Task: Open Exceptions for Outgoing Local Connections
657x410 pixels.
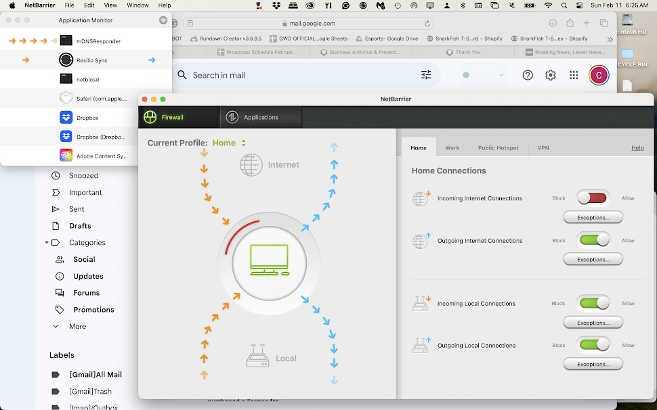Action: pyautogui.click(x=593, y=364)
